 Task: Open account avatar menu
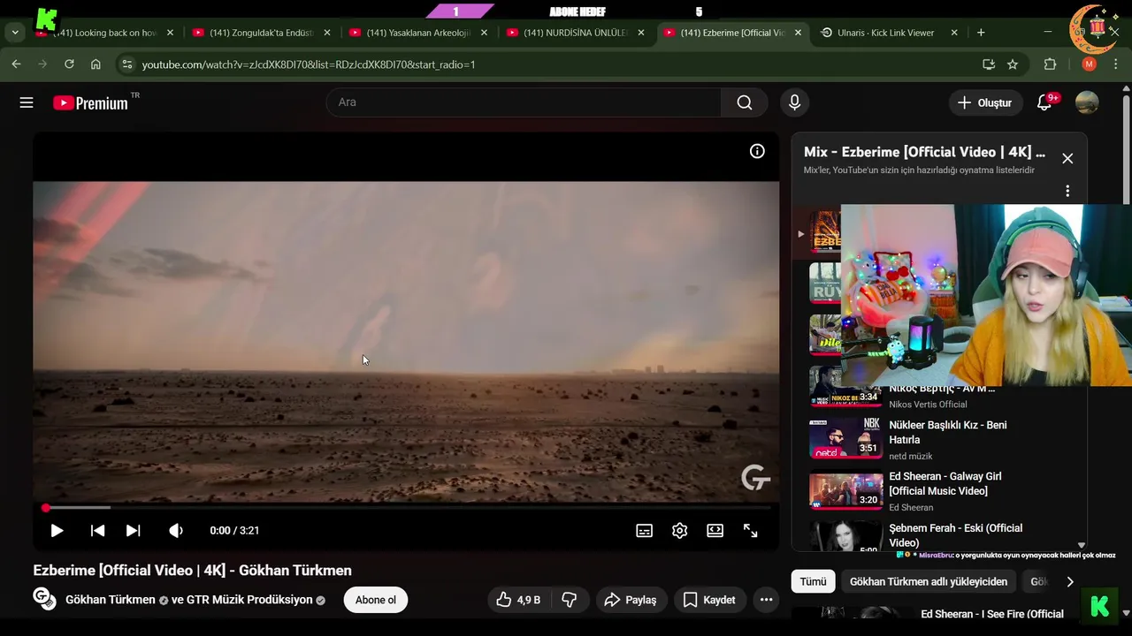pos(1087,102)
